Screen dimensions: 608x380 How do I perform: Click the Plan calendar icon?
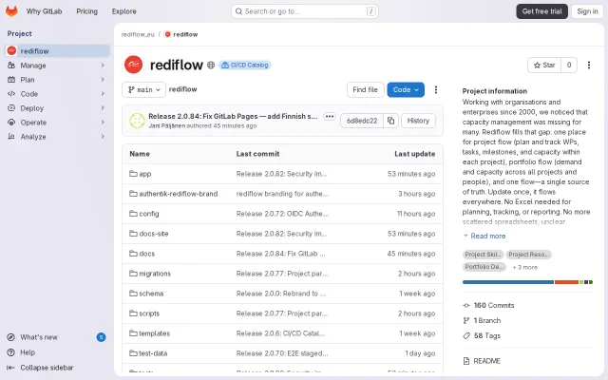11,80
